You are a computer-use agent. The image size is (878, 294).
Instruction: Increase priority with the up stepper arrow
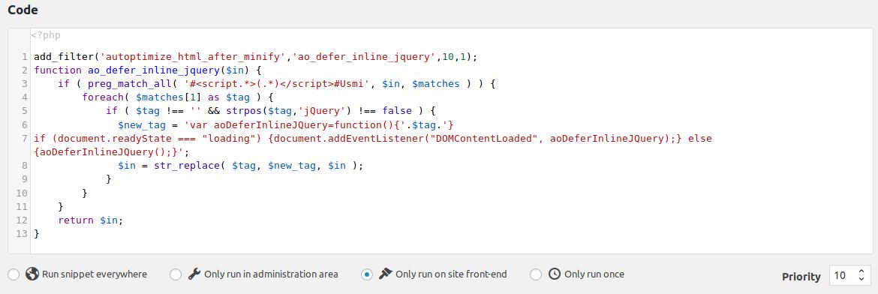tap(861, 271)
